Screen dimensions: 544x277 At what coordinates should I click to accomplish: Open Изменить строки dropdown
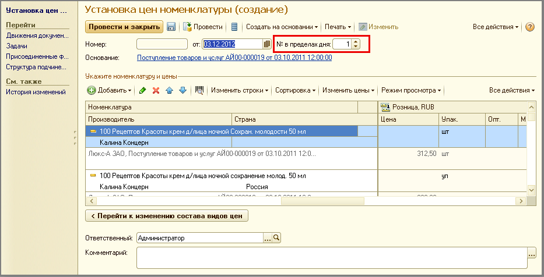coord(240,90)
